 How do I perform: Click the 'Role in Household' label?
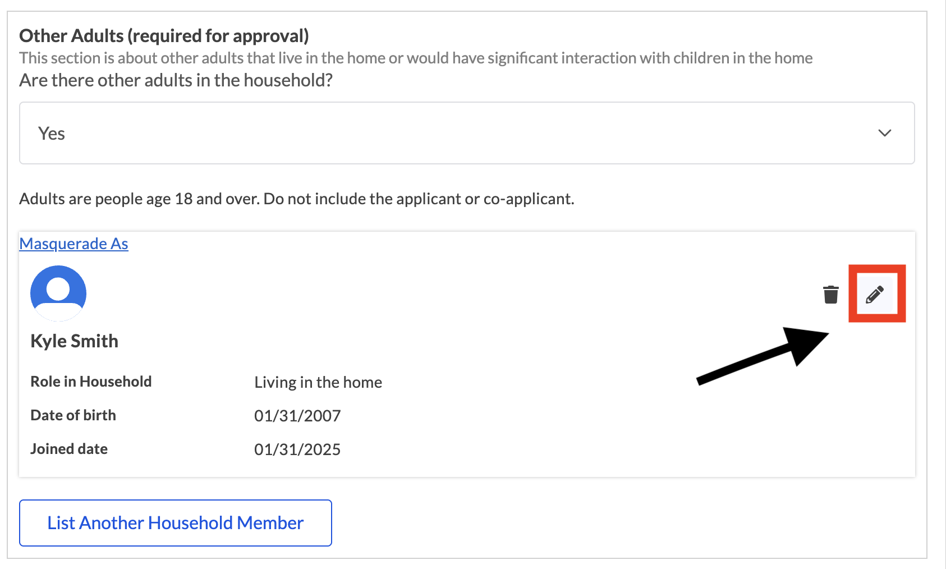tap(91, 382)
